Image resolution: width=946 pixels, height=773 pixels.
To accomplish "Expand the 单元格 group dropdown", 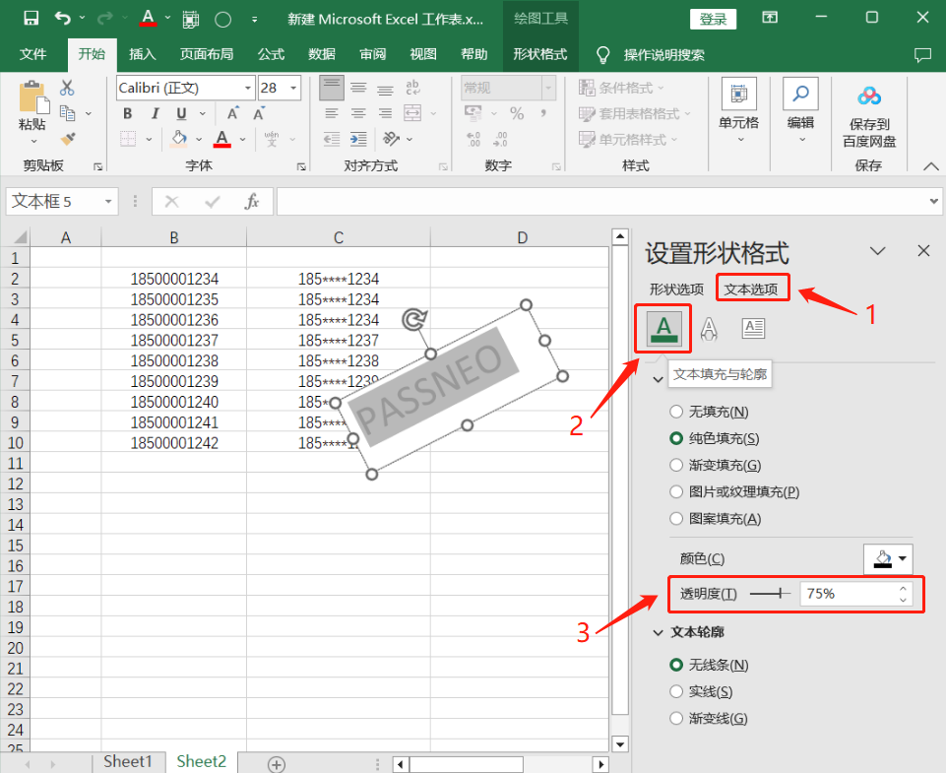I will point(740,140).
